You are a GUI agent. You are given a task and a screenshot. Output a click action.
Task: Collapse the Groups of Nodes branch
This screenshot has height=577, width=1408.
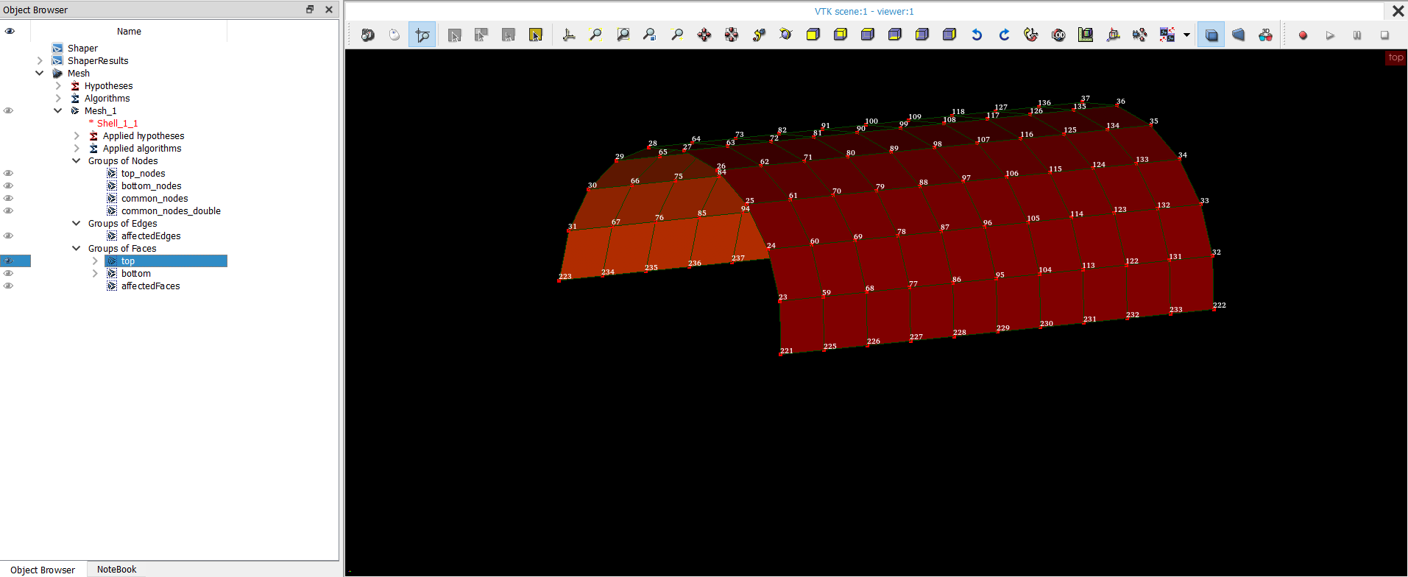[x=77, y=161]
